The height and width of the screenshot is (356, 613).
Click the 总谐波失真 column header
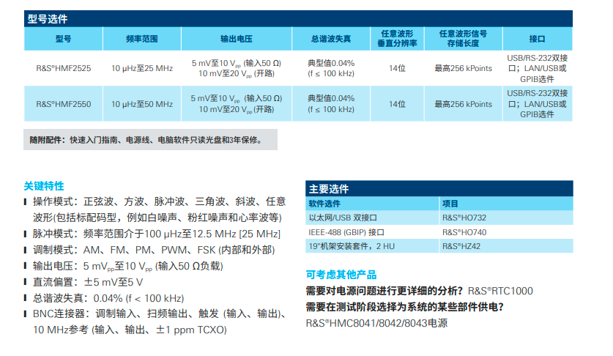pos(330,39)
